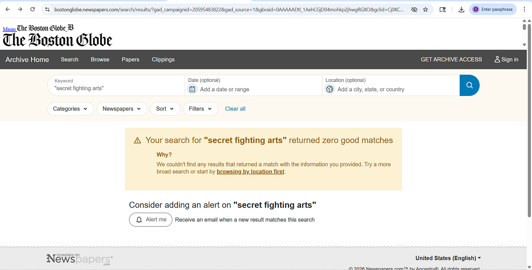
Task: Open the Filters dropdown
Action: tap(201, 109)
